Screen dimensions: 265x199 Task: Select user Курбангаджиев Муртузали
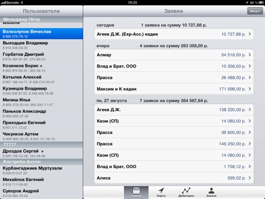41,170
